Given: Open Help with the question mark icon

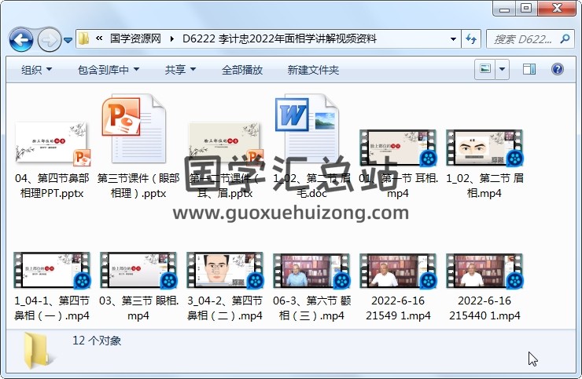Looking at the screenshot, I should 558,69.
